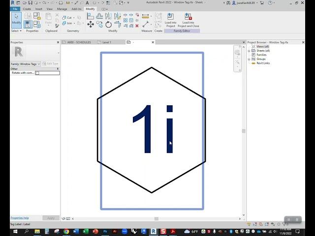Select the Text tool in quick access toolbar
Screen dimensions: 315x236
click(x=87, y=3)
